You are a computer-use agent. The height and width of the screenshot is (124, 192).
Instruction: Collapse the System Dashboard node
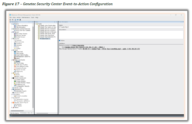[x=12, y=78]
